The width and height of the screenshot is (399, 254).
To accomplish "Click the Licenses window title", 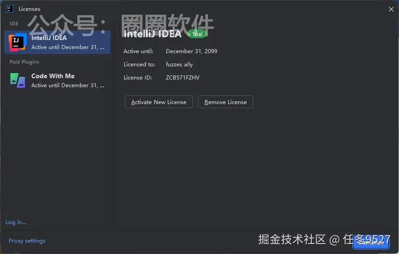I will 30,9.
